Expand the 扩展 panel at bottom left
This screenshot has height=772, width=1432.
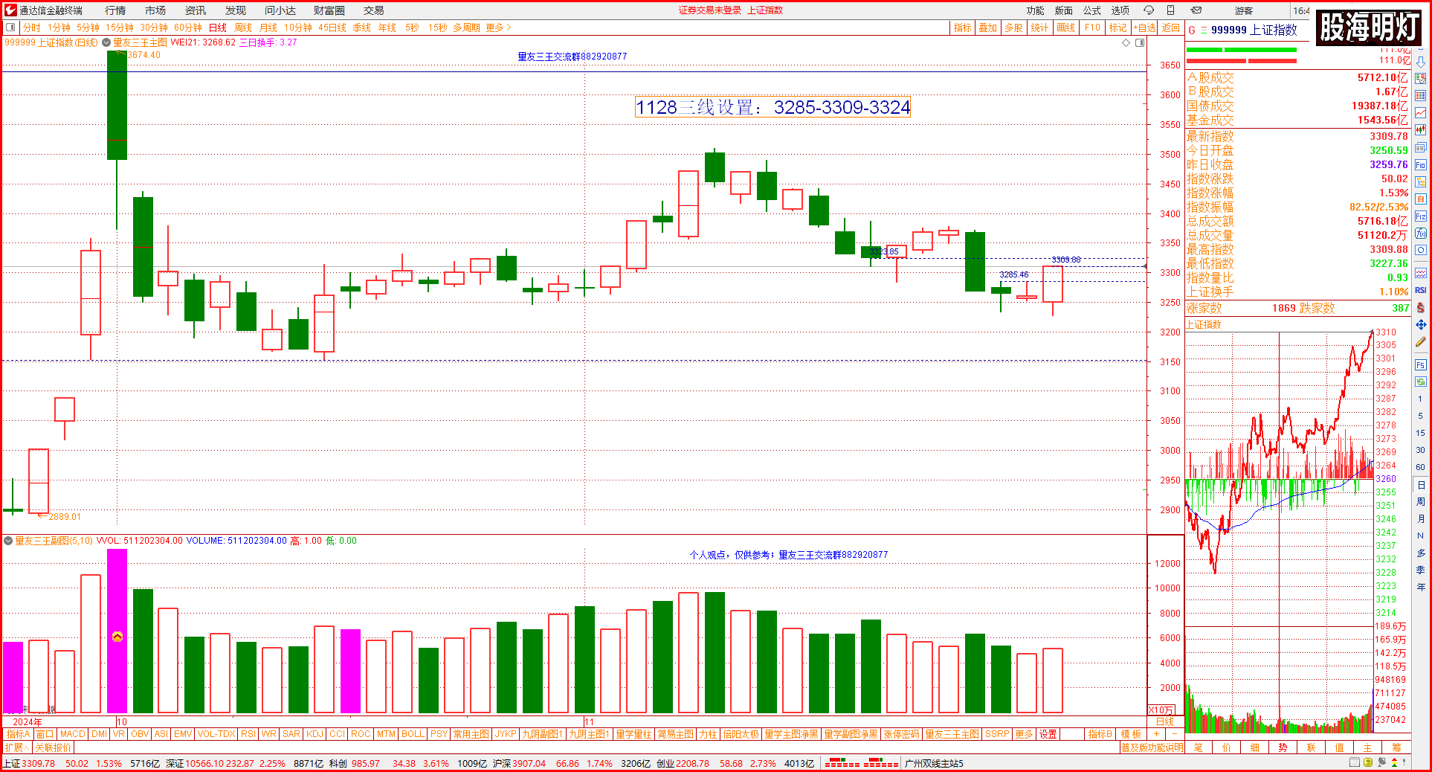16,747
